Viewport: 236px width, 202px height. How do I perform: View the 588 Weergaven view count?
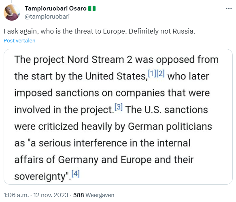click(94, 195)
